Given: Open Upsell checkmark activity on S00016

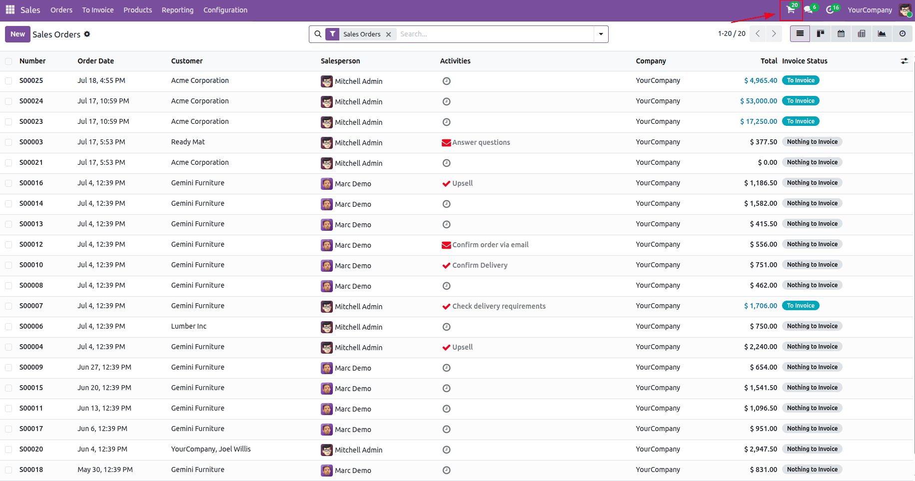Looking at the screenshot, I should click(447, 183).
